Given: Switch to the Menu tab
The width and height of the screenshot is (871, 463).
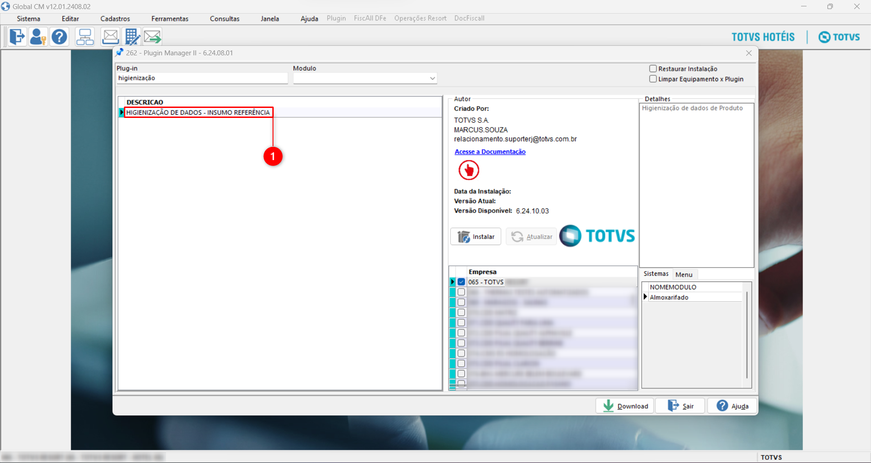Looking at the screenshot, I should tap(684, 274).
